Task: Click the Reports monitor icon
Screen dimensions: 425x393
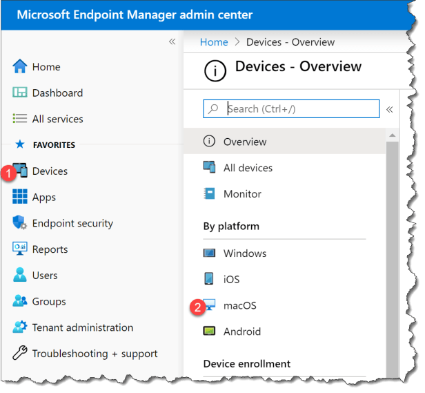Action: coord(20,249)
